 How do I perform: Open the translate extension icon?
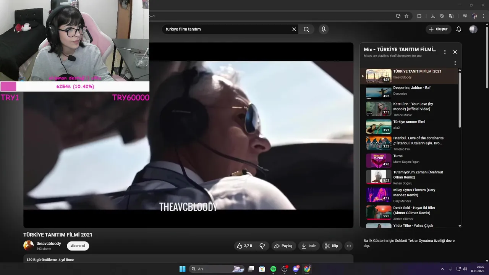(x=451, y=16)
